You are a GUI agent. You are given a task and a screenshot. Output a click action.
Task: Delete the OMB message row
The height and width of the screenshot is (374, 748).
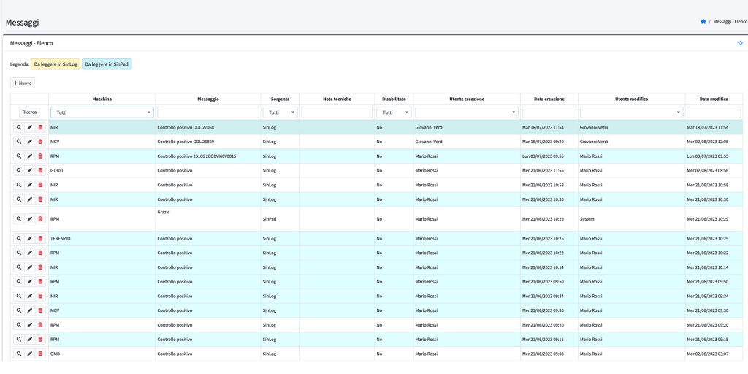pos(40,354)
